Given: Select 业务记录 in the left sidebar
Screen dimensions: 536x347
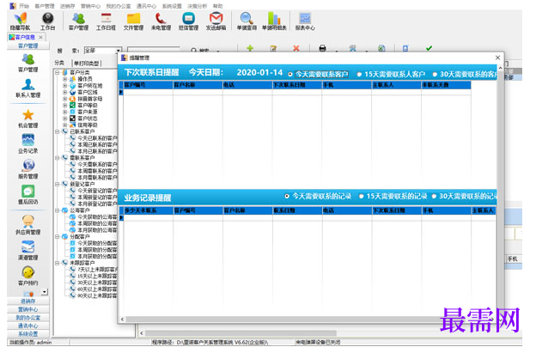Looking at the screenshot, I should (x=28, y=144).
